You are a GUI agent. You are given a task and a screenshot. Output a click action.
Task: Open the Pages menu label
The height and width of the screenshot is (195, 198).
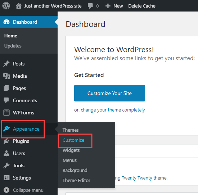pos(19,89)
